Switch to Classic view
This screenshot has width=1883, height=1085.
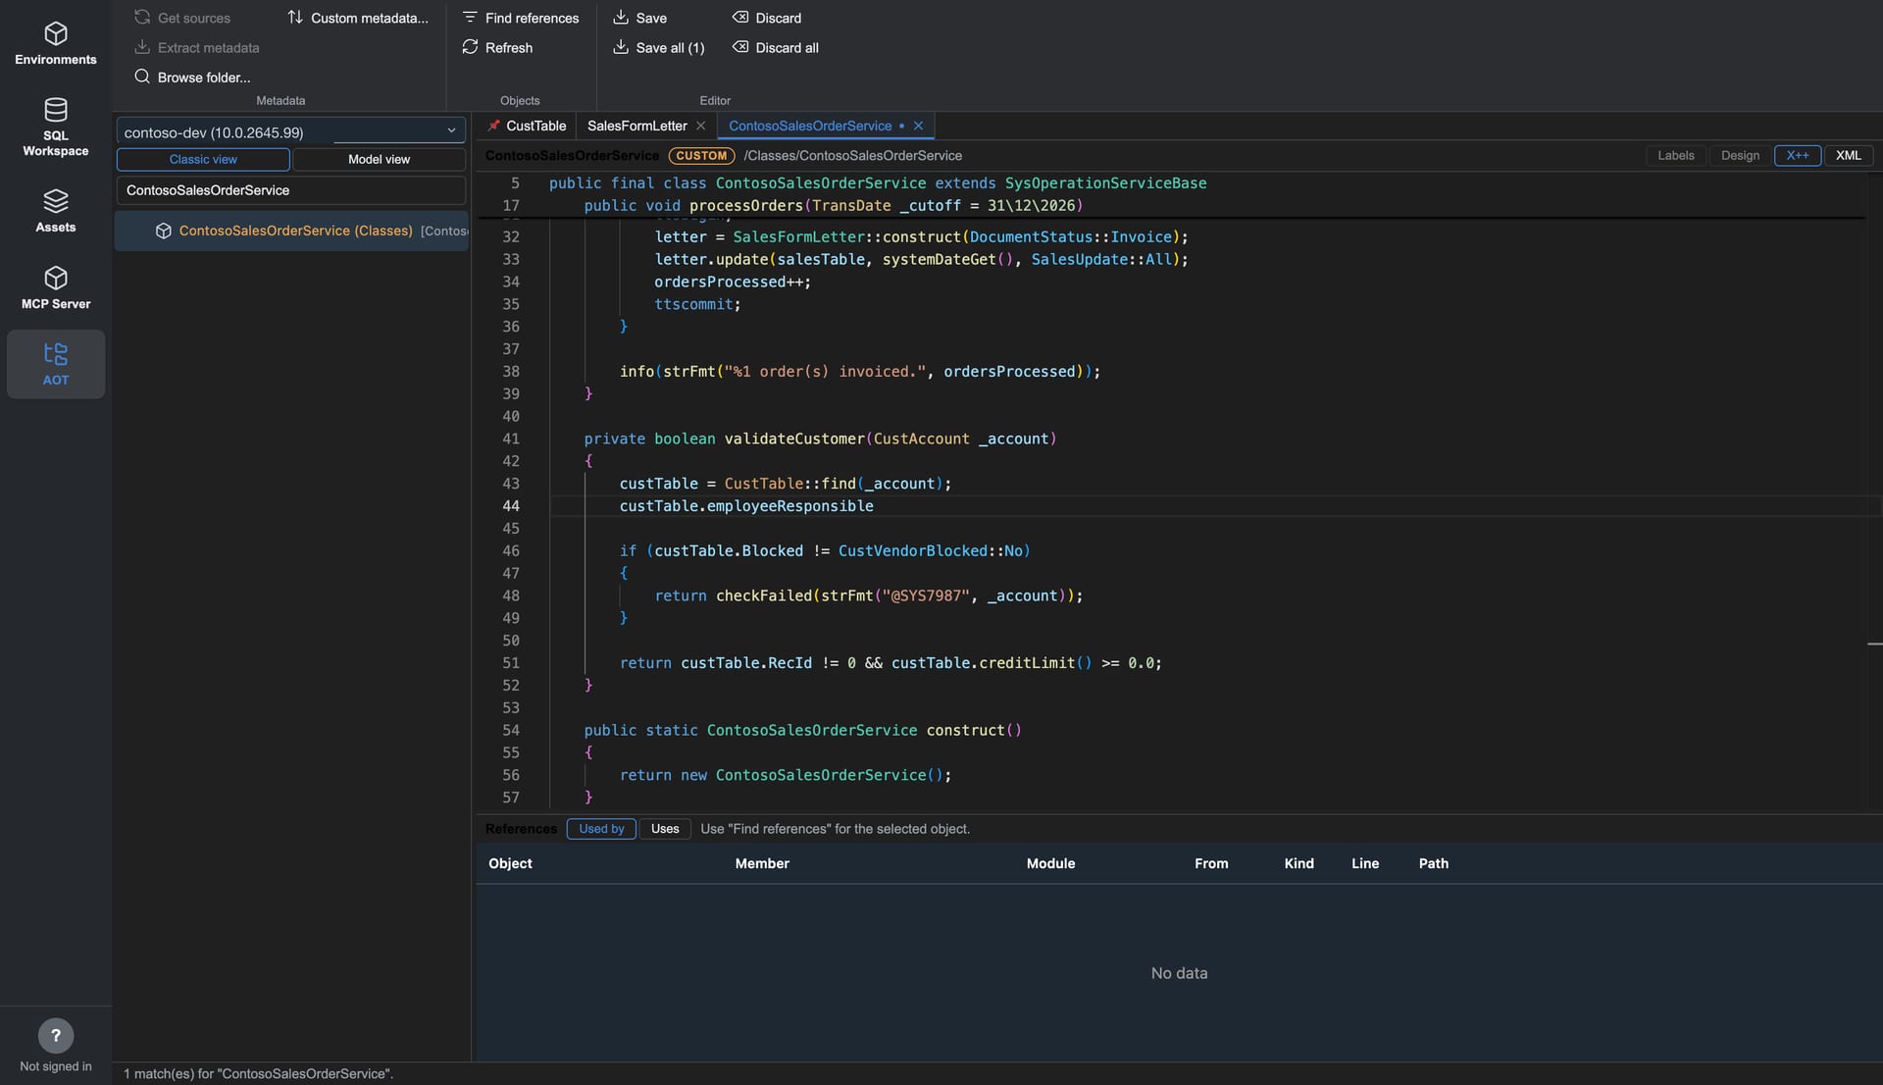[203, 159]
